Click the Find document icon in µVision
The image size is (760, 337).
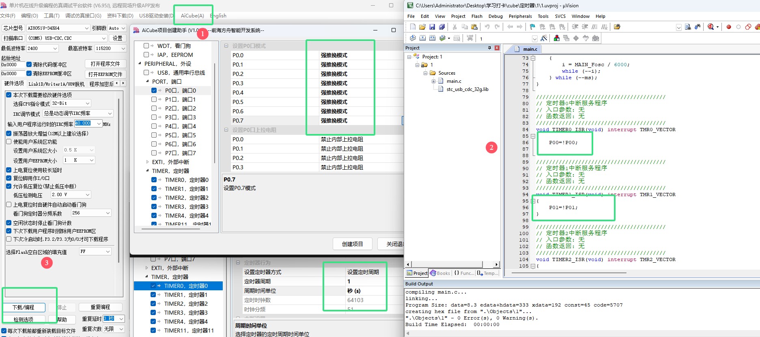click(688, 27)
